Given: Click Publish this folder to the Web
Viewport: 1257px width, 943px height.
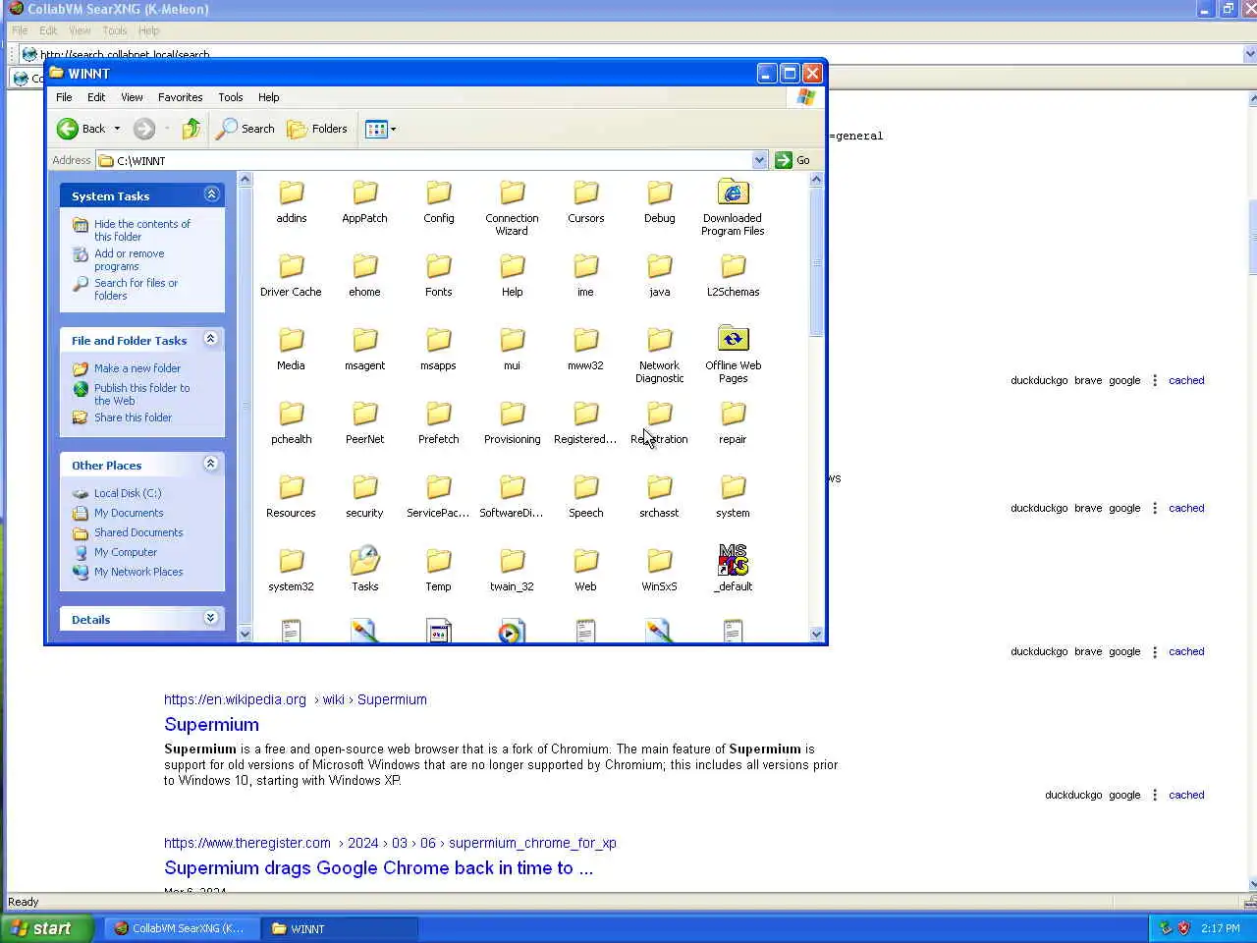Looking at the screenshot, I should tap(142, 394).
